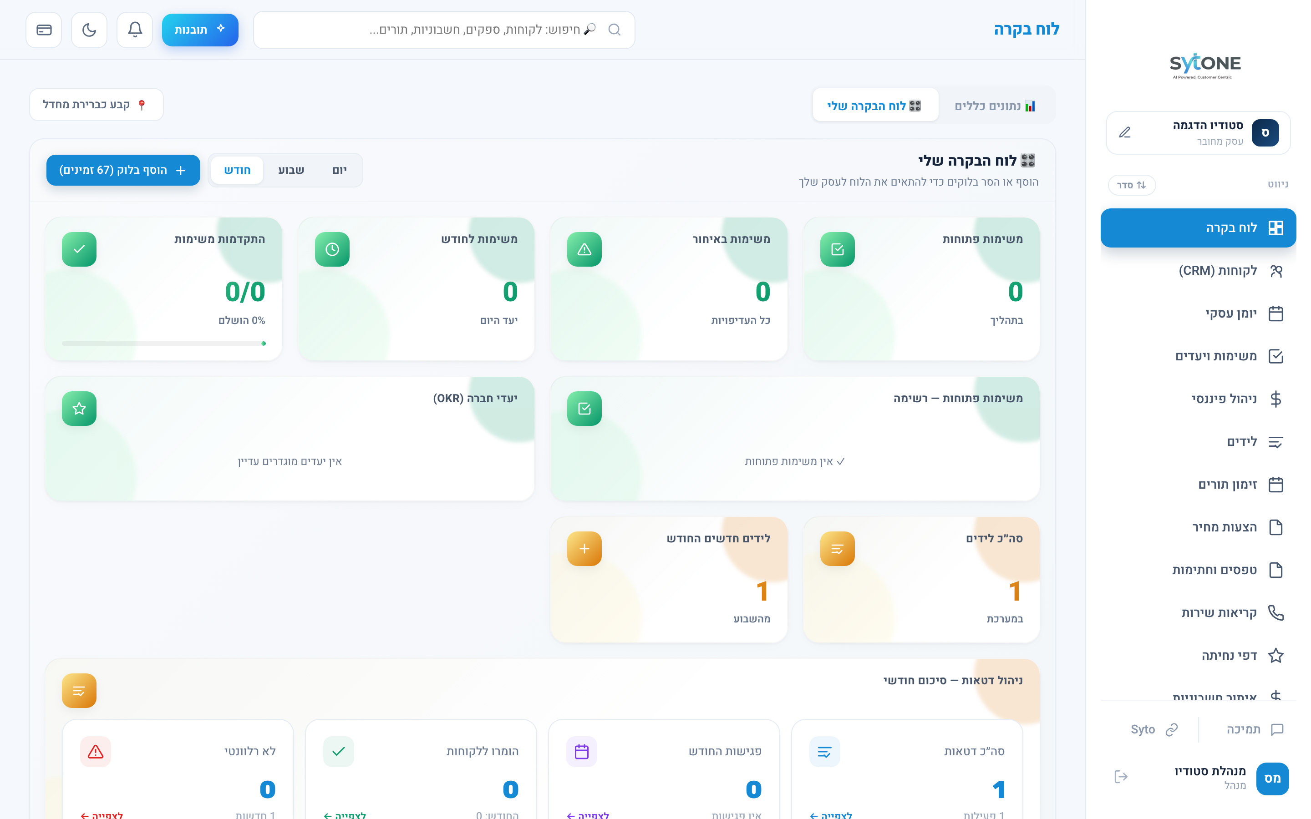Toggle dark mode moon icon

(89, 30)
